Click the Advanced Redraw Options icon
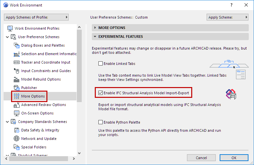This screenshot has height=165, width=254. pyautogui.click(x=16, y=105)
